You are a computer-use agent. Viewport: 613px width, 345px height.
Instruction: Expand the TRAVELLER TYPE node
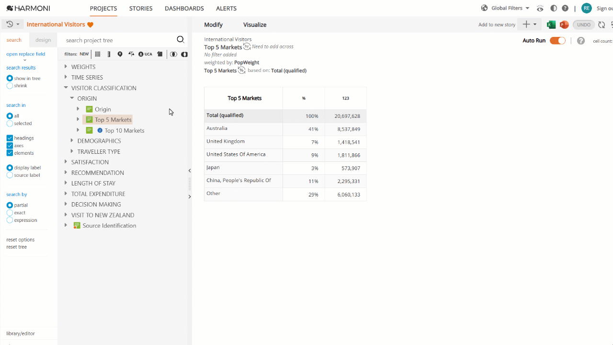click(x=72, y=151)
